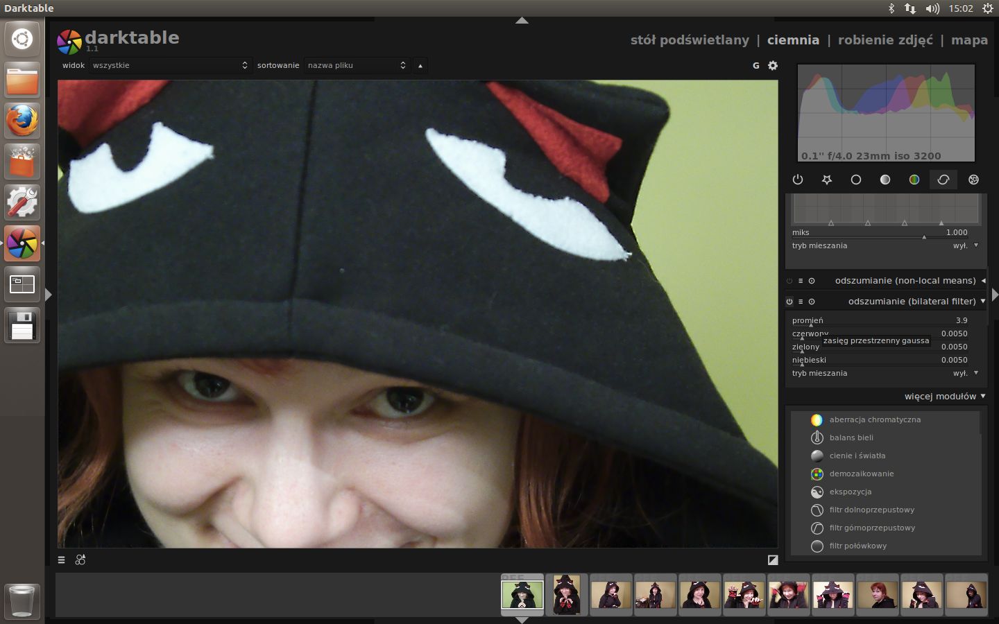
Task: Add the balans bieli module
Action: pos(851,437)
